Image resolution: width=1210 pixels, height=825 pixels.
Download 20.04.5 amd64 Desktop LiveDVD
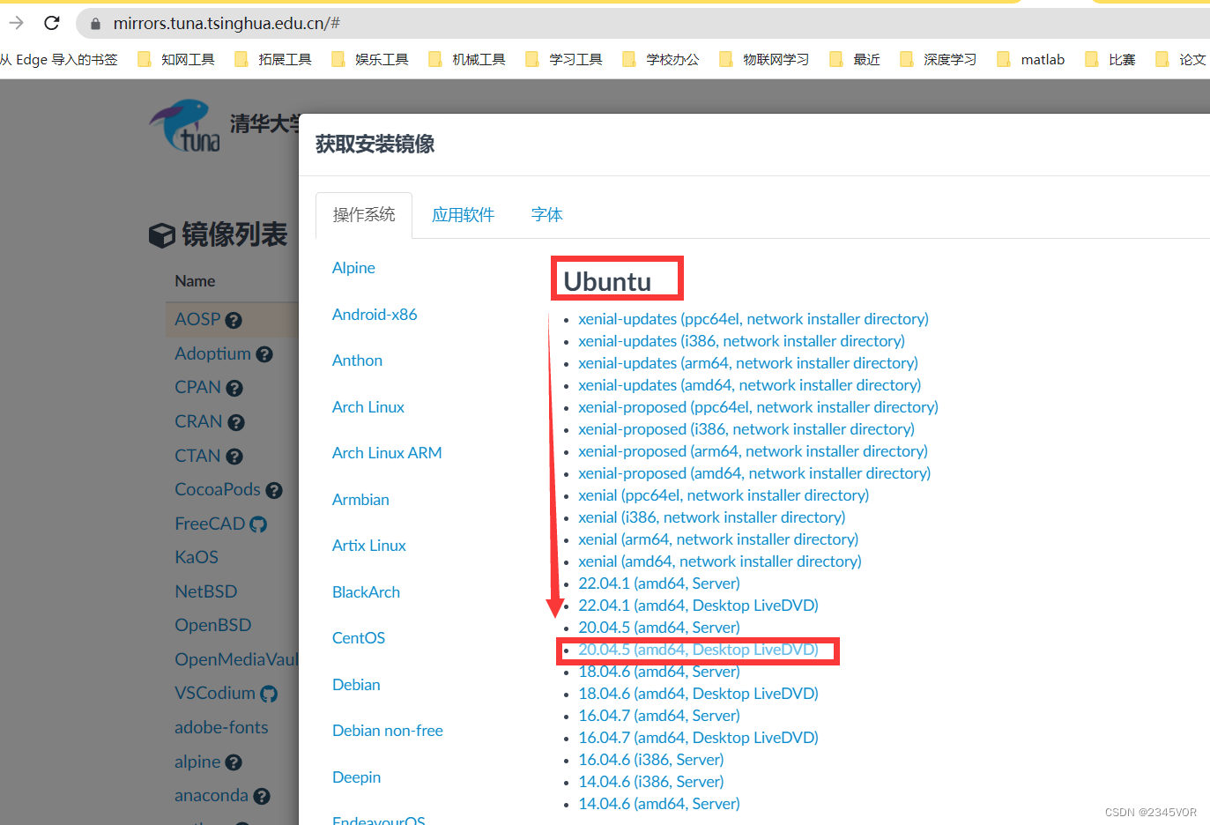698,650
